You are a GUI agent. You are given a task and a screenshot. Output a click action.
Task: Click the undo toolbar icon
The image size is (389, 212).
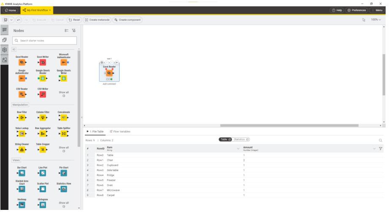[x=19, y=20]
